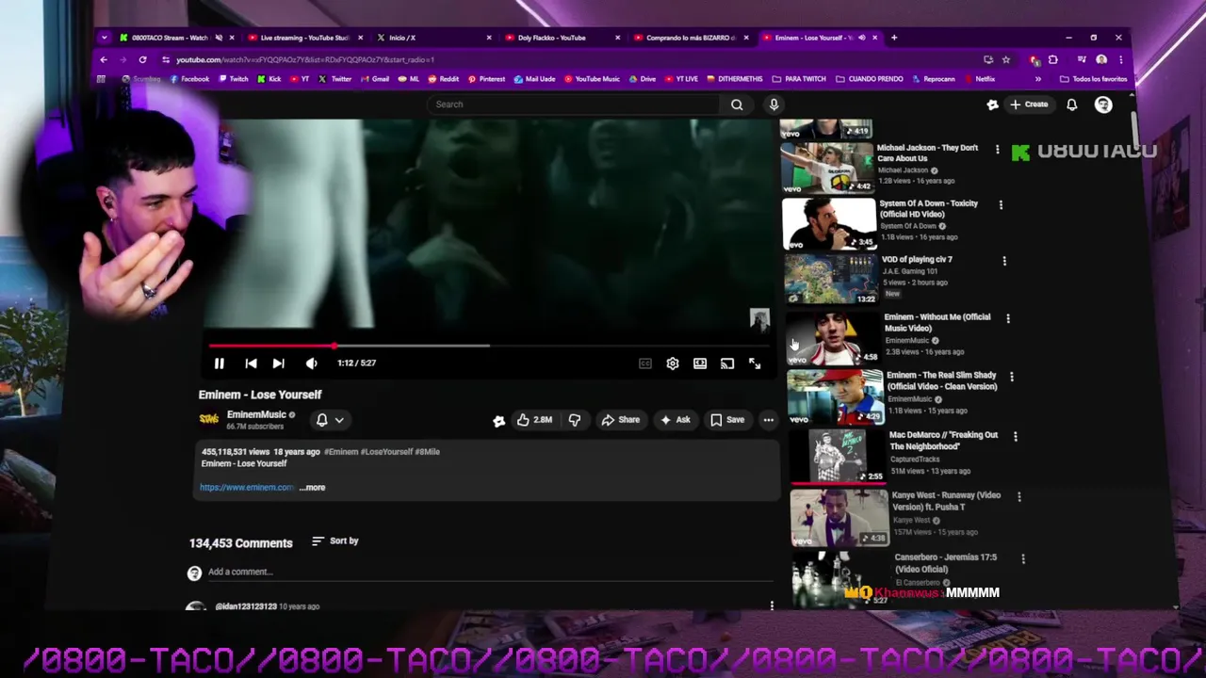Open a new browser tab

(x=894, y=38)
